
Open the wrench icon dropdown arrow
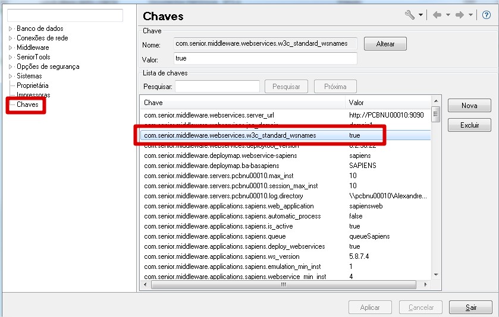pyautogui.click(x=420, y=15)
